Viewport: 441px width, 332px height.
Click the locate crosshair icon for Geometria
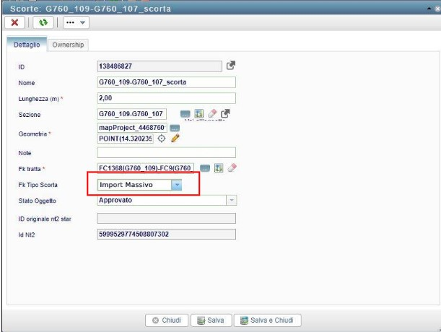(162, 139)
